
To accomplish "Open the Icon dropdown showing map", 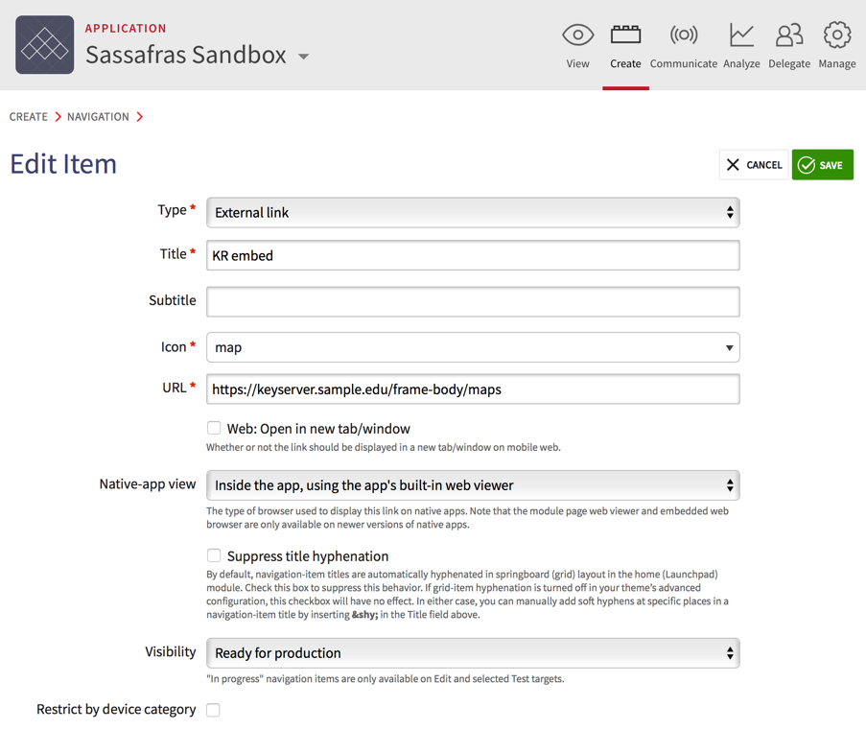I will [x=473, y=347].
